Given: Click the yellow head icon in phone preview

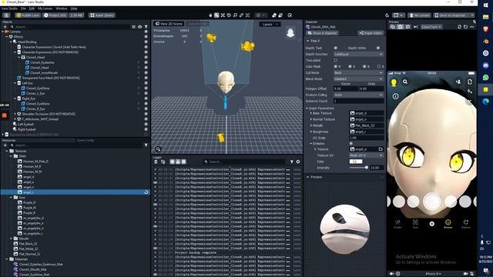Looking at the screenshot, I should click(x=394, y=82).
